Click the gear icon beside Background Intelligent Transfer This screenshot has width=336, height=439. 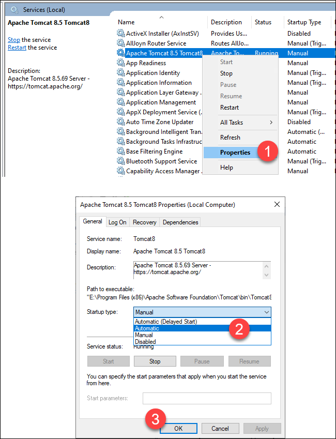point(120,131)
